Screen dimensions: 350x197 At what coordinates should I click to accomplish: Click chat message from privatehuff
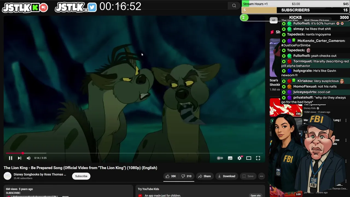click(x=314, y=100)
